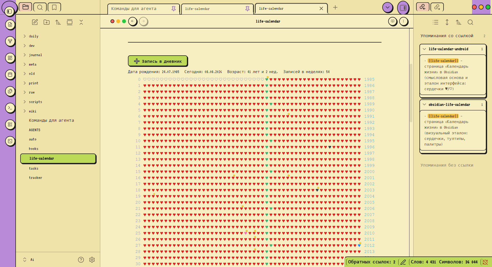
Task: Open daily note calendar ribbon icon
Action: point(10,75)
